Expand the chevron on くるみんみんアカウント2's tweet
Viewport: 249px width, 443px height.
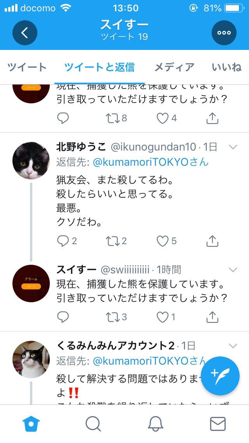pos(233,346)
